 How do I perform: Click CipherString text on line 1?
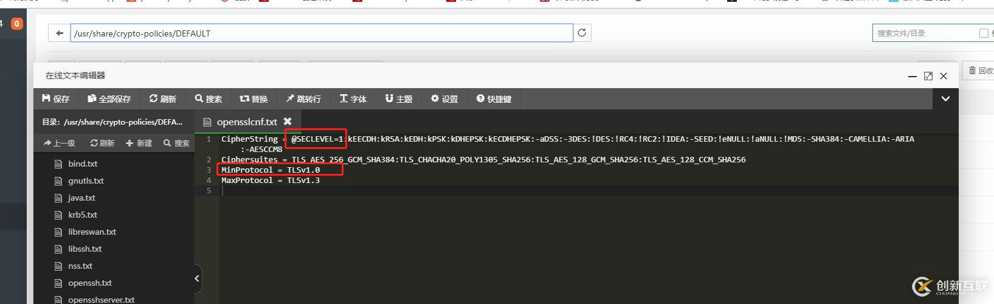(249, 139)
